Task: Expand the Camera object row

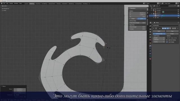Action: tap(154, 12)
